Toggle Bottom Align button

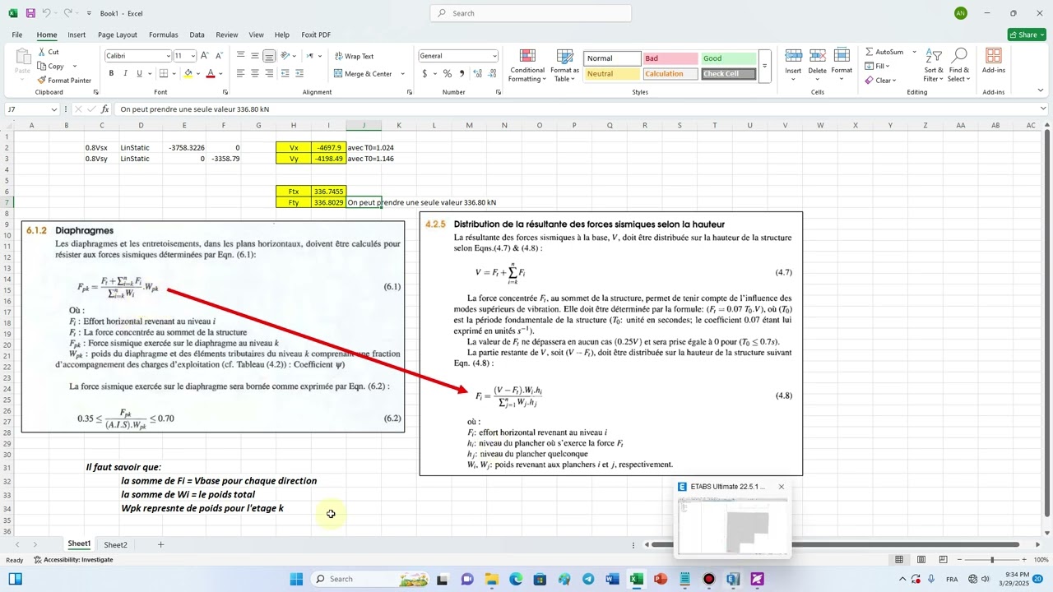269,56
